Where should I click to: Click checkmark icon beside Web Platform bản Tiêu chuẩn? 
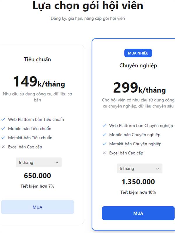(x=3, y=119)
